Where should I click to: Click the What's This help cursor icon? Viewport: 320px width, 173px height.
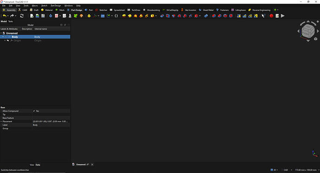coord(263,16)
